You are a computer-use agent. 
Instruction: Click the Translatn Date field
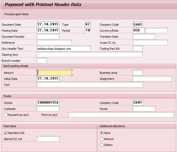144,36
